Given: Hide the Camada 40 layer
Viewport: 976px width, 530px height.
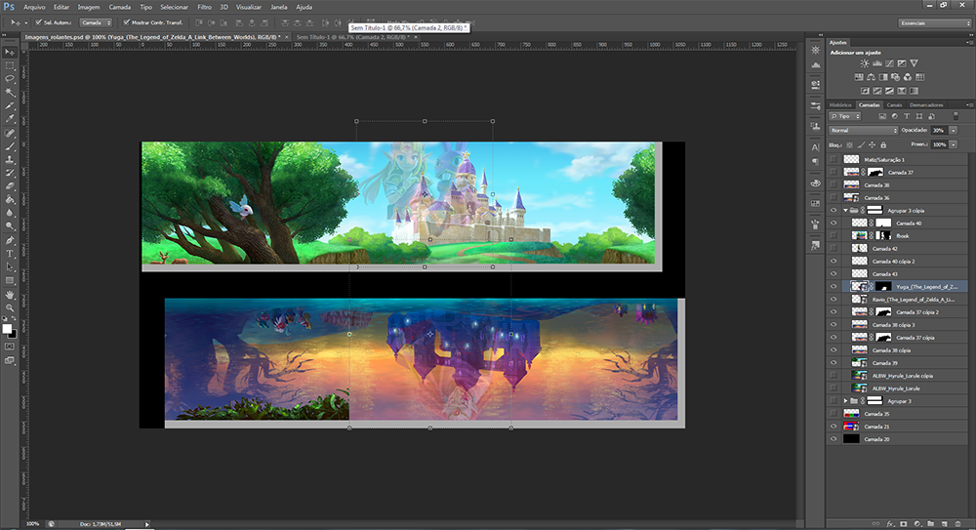Looking at the screenshot, I should (x=834, y=223).
